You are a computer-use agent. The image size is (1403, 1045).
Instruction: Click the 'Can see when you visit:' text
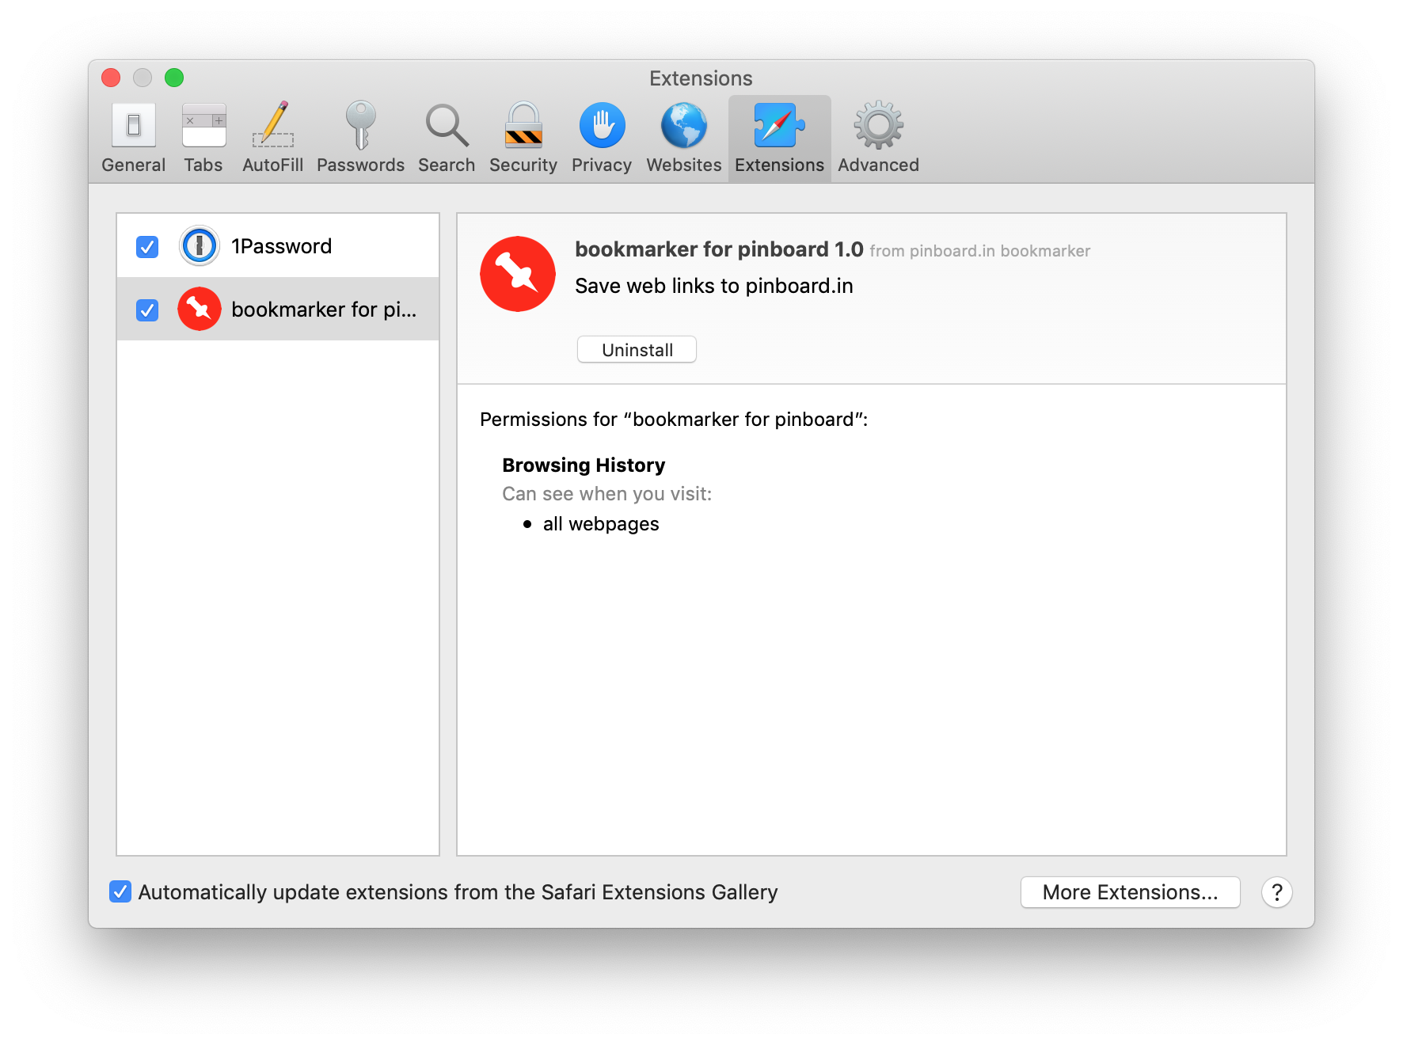coord(606,494)
